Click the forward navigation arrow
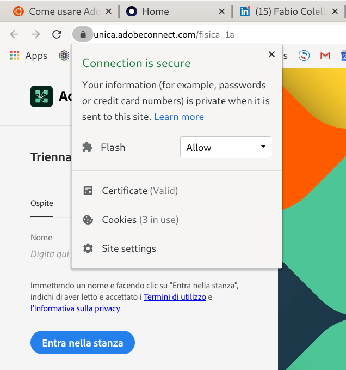 pyautogui.click(x=35, y=34)
